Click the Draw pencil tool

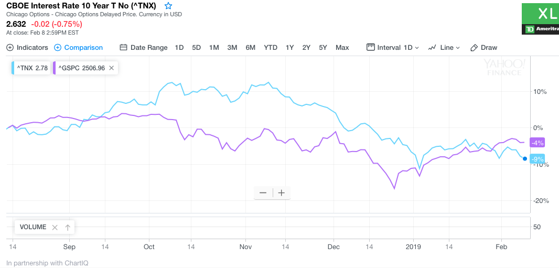coord(483,47)
